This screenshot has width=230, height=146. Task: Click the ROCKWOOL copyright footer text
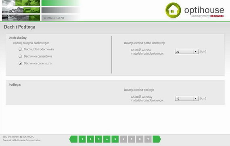pos(18,137)
